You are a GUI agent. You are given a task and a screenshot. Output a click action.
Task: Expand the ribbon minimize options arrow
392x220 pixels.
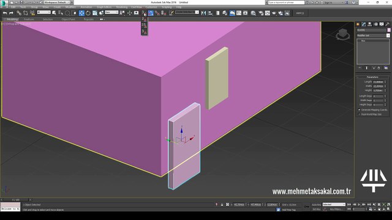102,19
